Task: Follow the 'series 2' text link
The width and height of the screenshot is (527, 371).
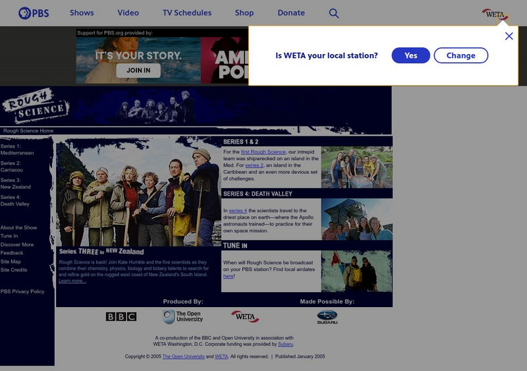Action: (254, 165)
